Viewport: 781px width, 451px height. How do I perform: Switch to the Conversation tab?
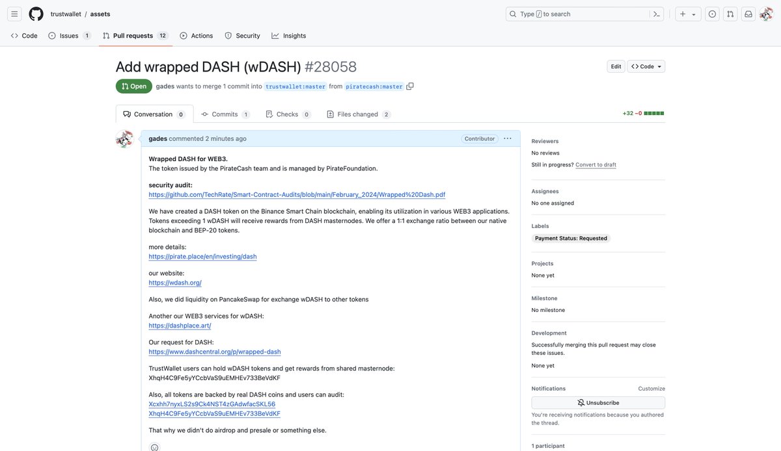click(154, 114)
